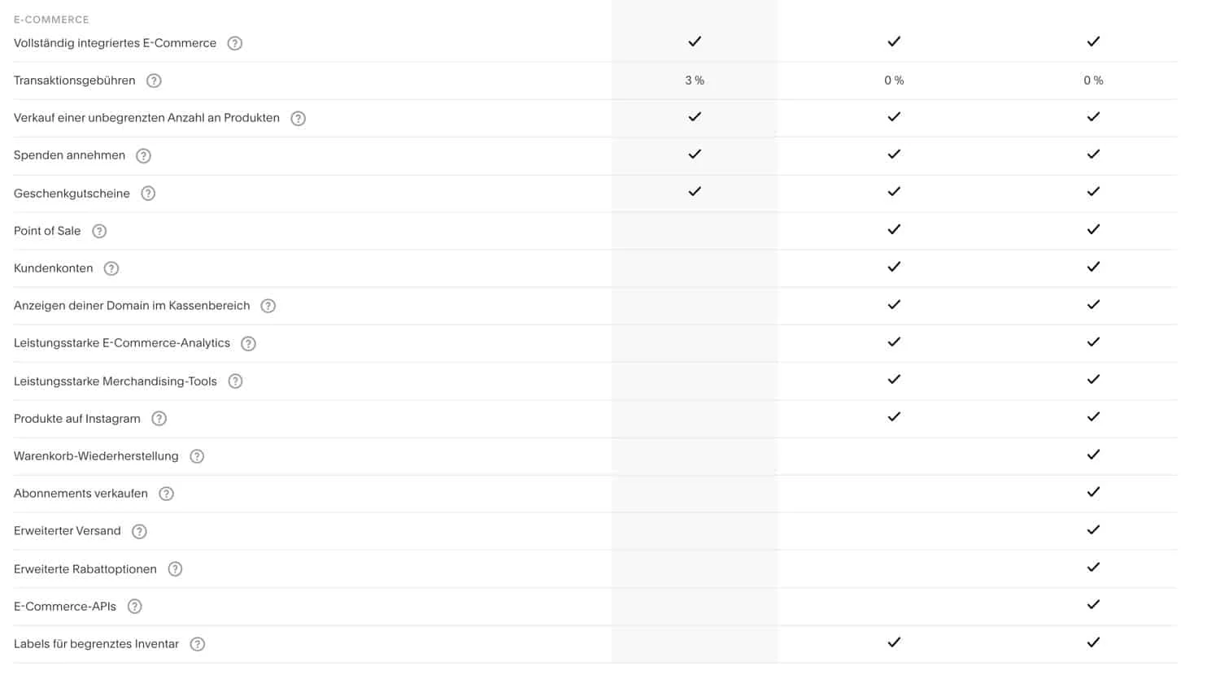This screenshot has width=1220, height=688.
Task: Open help for Anzeigen deiner Domain im Kassenbereich
Action: coord(268,306)
